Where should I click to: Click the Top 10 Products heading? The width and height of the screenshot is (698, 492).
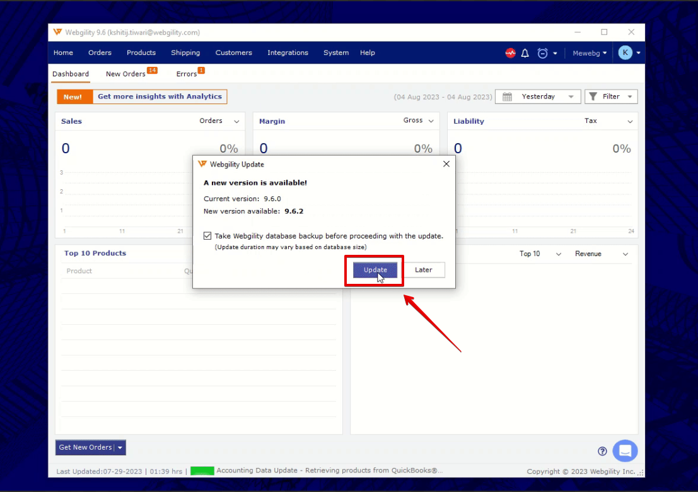[x=95, y=253]
